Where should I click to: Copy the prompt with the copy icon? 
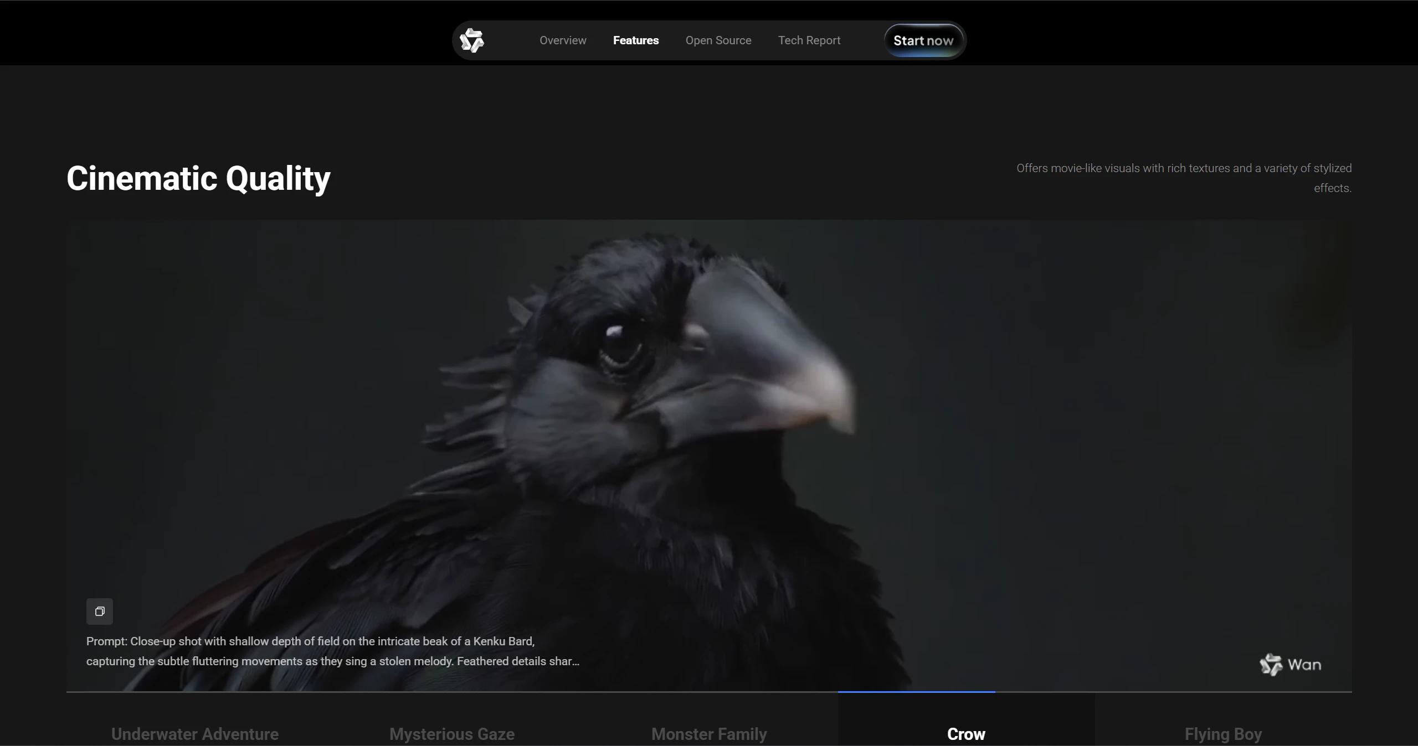coord(100,612)
